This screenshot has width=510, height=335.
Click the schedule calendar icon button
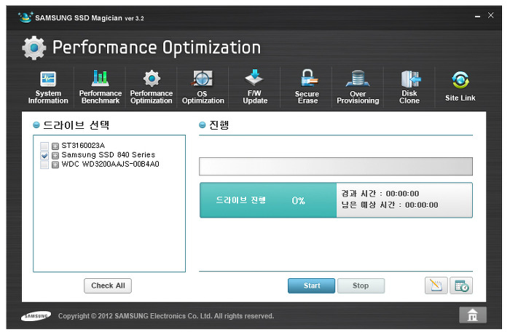461,285
